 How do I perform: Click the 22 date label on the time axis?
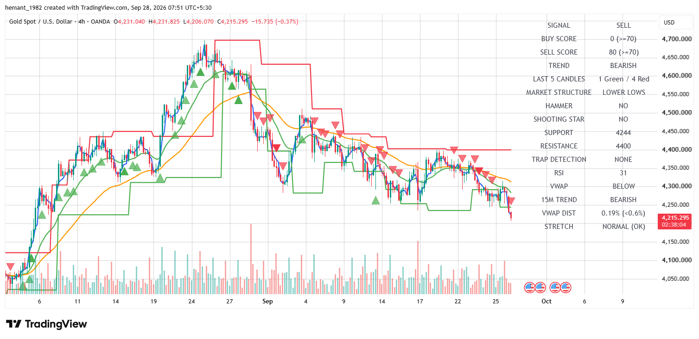coord(458,302)
